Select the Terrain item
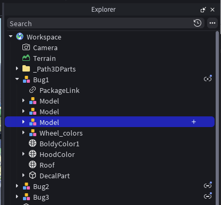The width and height of the screenshot is (221, 205). (44, 58)
